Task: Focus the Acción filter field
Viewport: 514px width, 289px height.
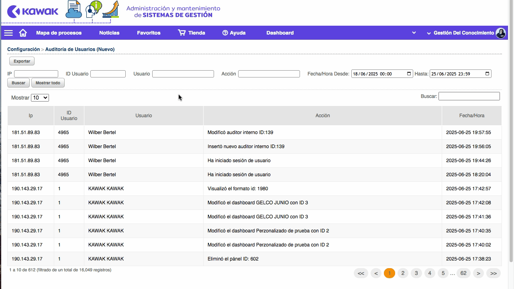Action: pyautogui.click(x=269, y=74)
